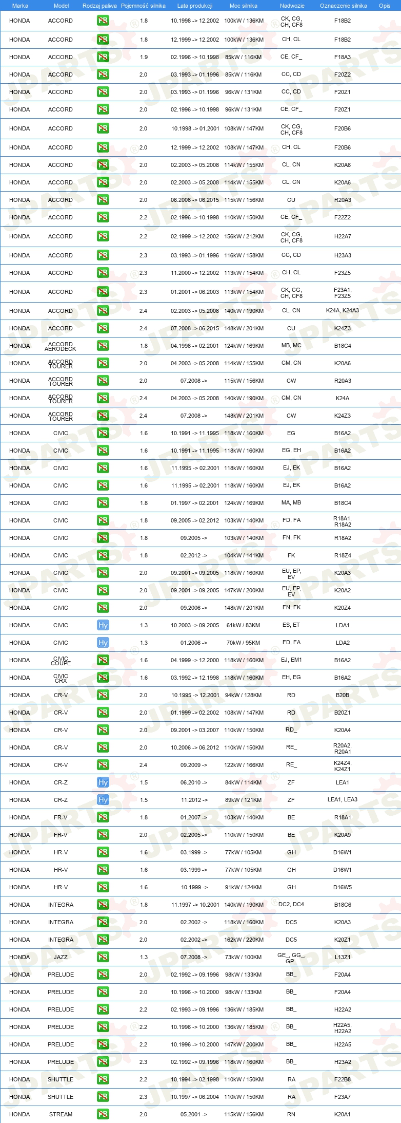Select the power value 61kW / 83KM
Viewport: 401px width, 1123px height.
point(244,625)
